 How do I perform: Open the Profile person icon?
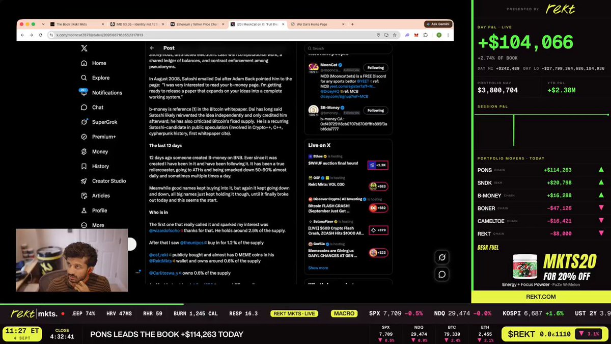click(84, 210)
